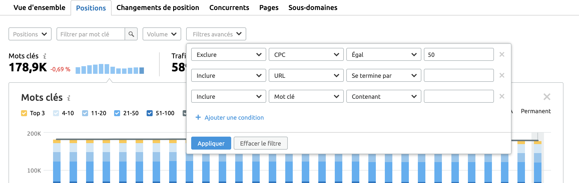The width and height of the screenshot is (579, 183).
Task: Click info icon beside Mots clés chart title
Action: 69,98
